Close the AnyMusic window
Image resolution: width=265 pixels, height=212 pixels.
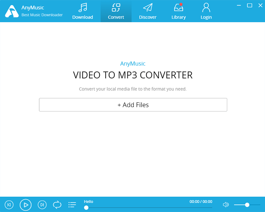pyautogui.click(x=260, y=5)
